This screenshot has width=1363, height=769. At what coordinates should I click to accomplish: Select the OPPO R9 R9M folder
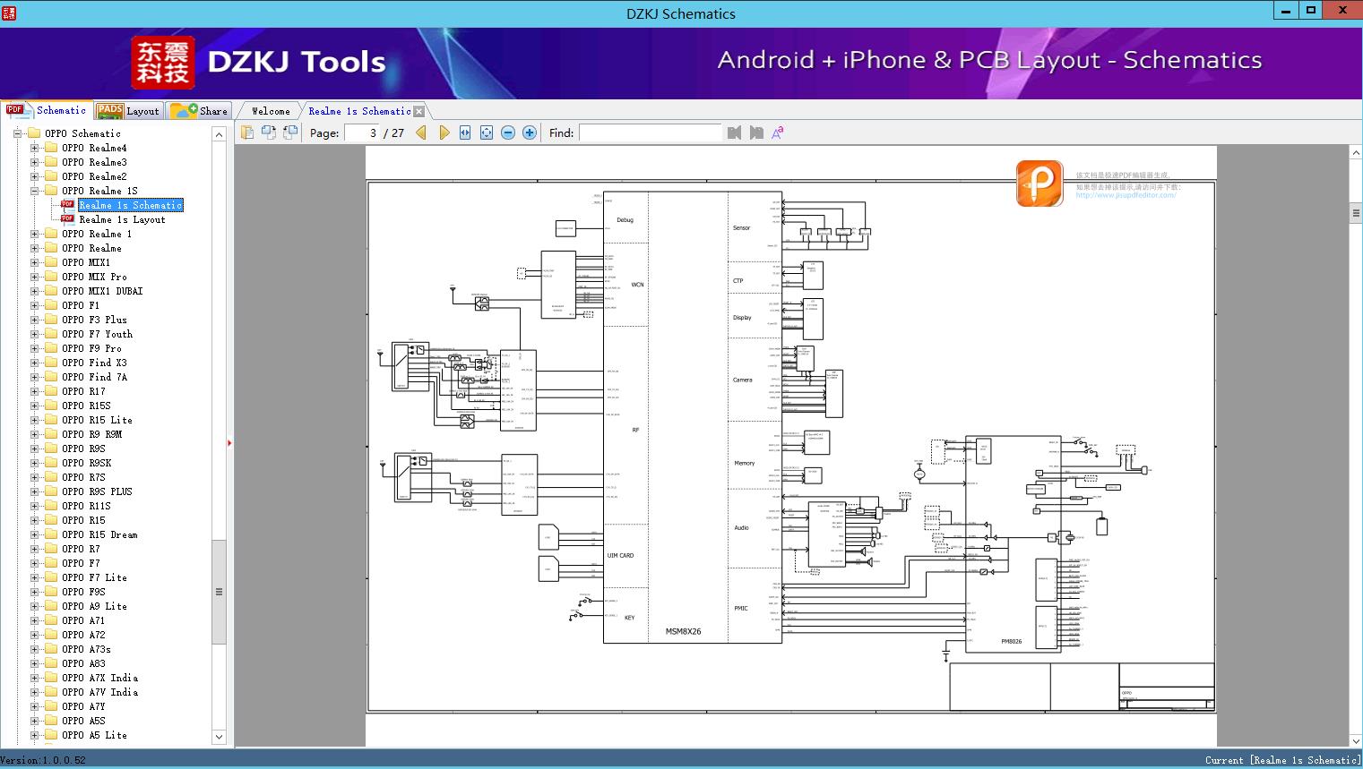click(91, 434)
